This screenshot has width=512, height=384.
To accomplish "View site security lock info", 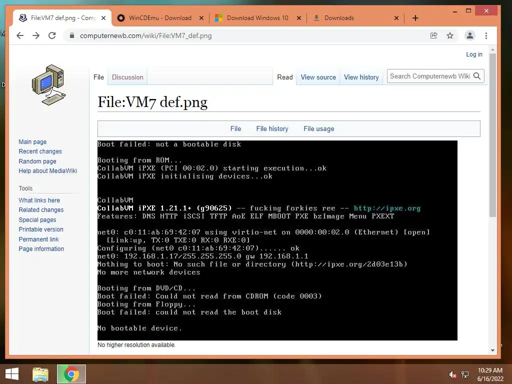I will [x=72, y=35].
